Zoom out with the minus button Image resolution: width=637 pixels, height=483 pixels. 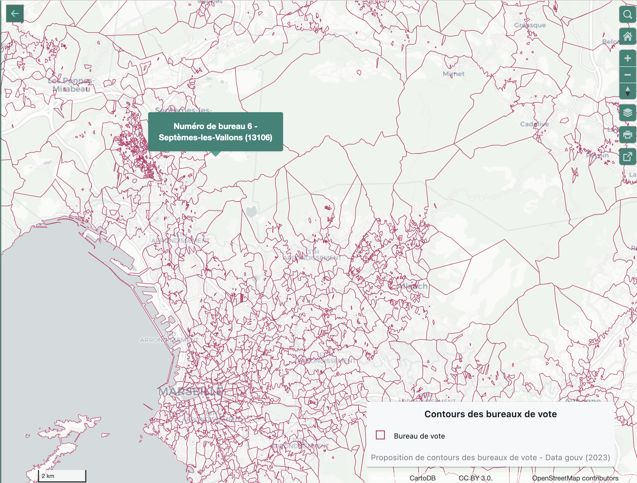point(627,75)
